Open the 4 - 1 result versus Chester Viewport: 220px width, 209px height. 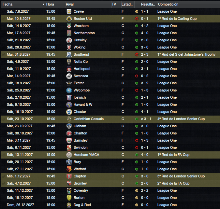click(x=144, y=112)
